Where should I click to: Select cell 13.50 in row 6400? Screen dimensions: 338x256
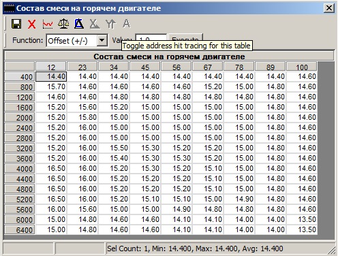pyautogui.click(x=302, y=229)
